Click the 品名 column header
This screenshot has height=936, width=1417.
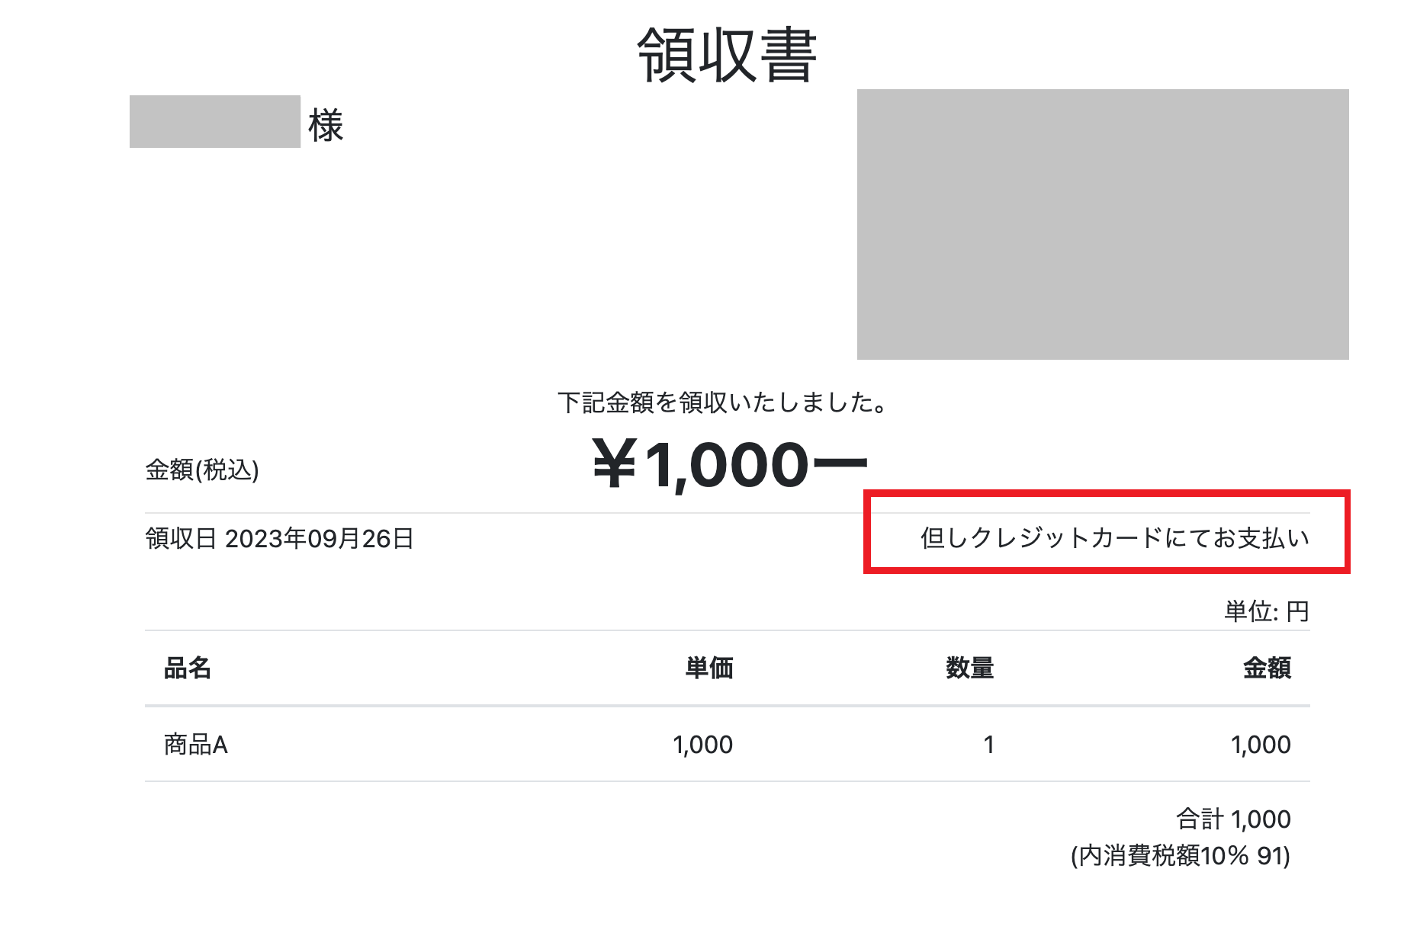coord(188,668)
